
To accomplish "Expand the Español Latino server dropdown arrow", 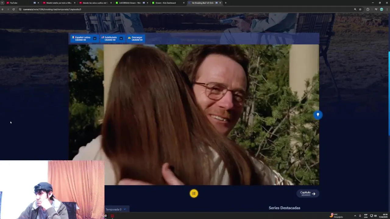I will [x=95, y=39].
